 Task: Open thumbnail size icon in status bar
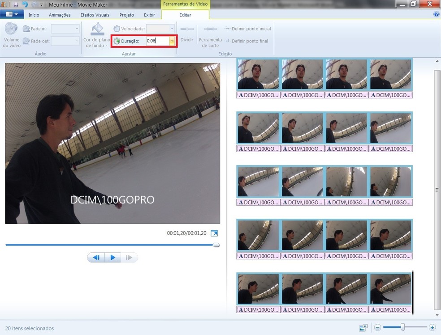coord(363,327)
